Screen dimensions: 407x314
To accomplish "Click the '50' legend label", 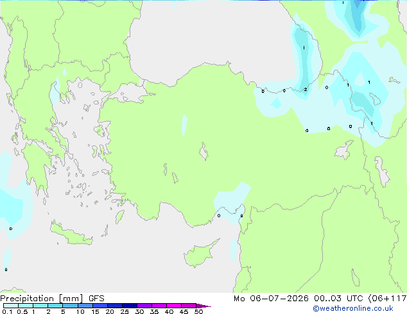I will tap(198, 311).
